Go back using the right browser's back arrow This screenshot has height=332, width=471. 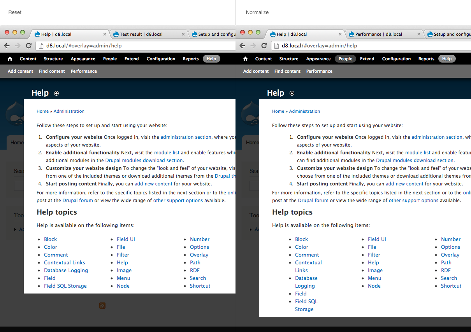242,45
